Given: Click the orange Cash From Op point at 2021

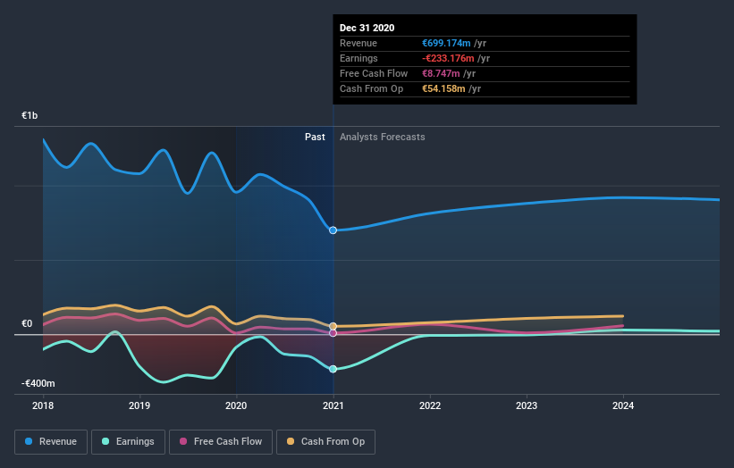Looking at the screenshot, I should [x=333, y=326].
